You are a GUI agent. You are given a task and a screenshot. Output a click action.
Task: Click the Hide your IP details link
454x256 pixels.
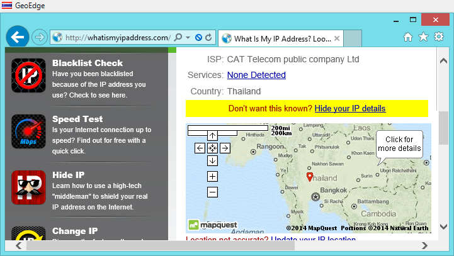[350, 108]
